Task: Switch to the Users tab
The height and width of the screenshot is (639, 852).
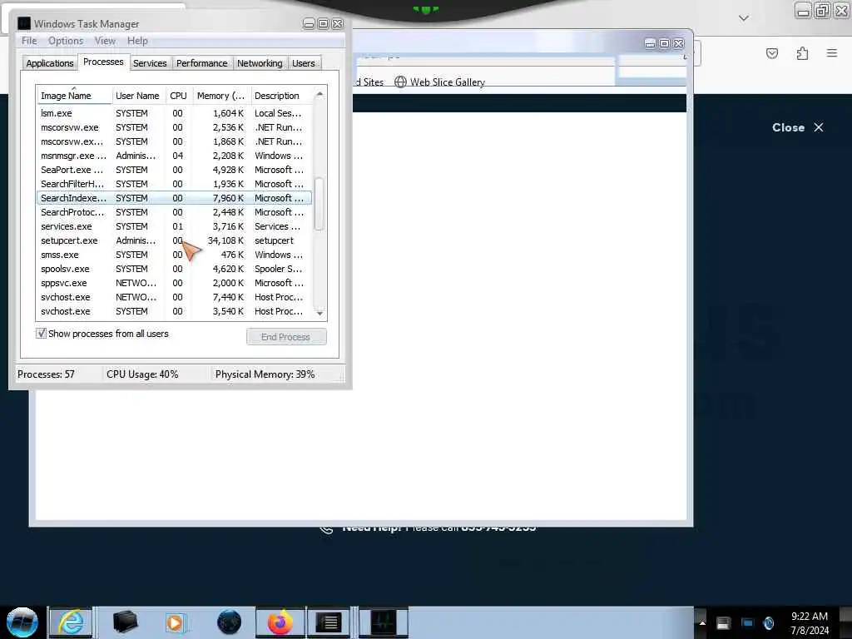Action: tap(303, 63)
